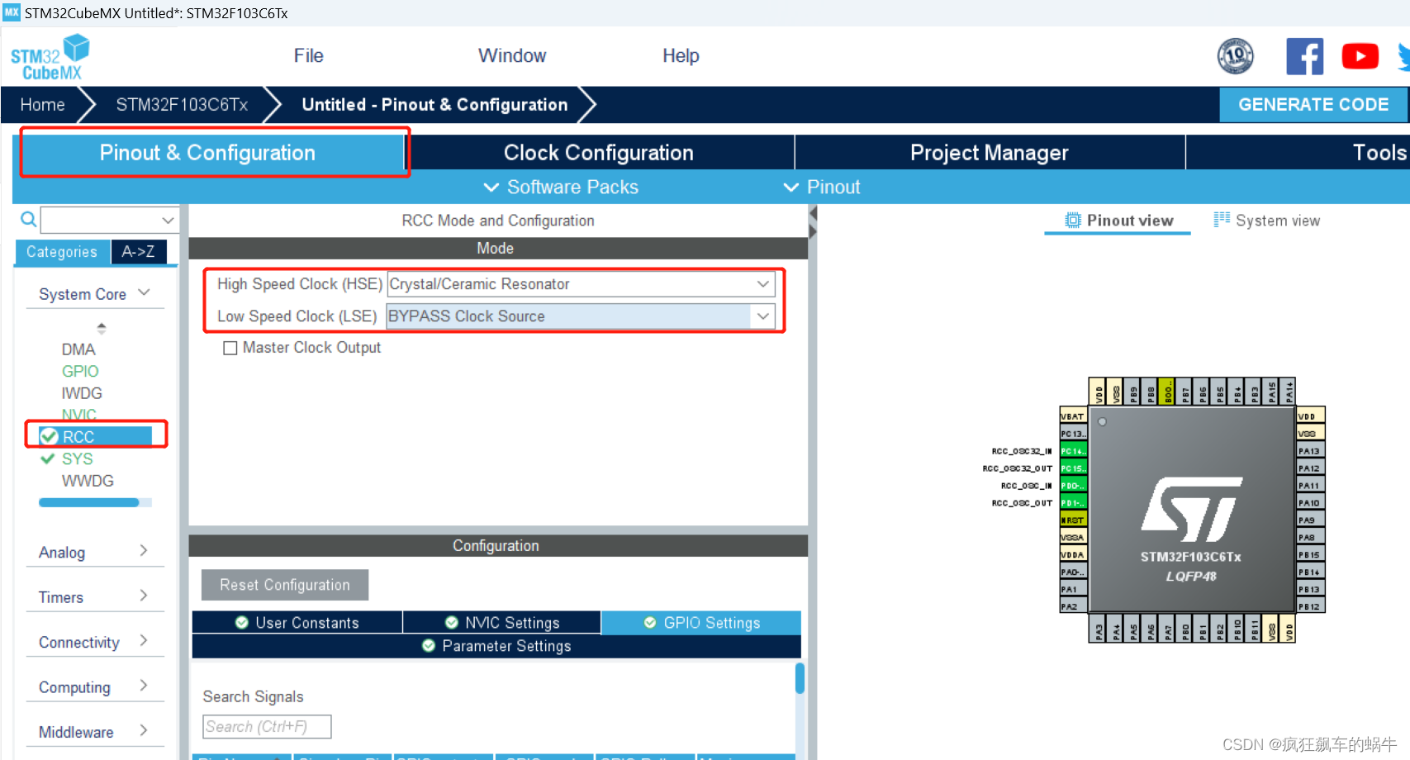
Task: Open the YouTube channel icon
Action: pyautogui.click(x=1360, y=56)
